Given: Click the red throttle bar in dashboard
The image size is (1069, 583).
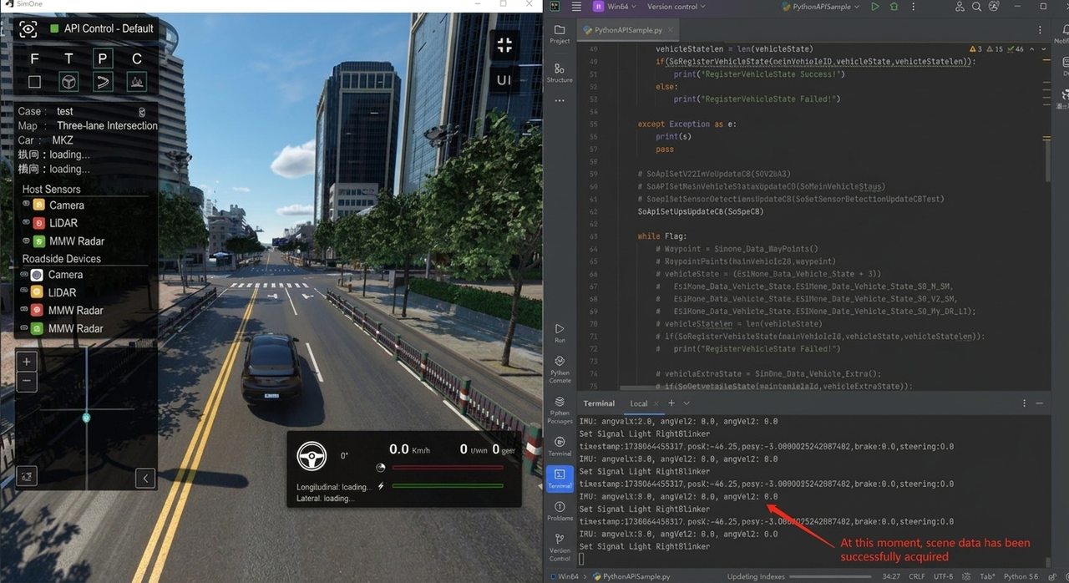Looking at the screenshot, I should (x=448, y=468).
